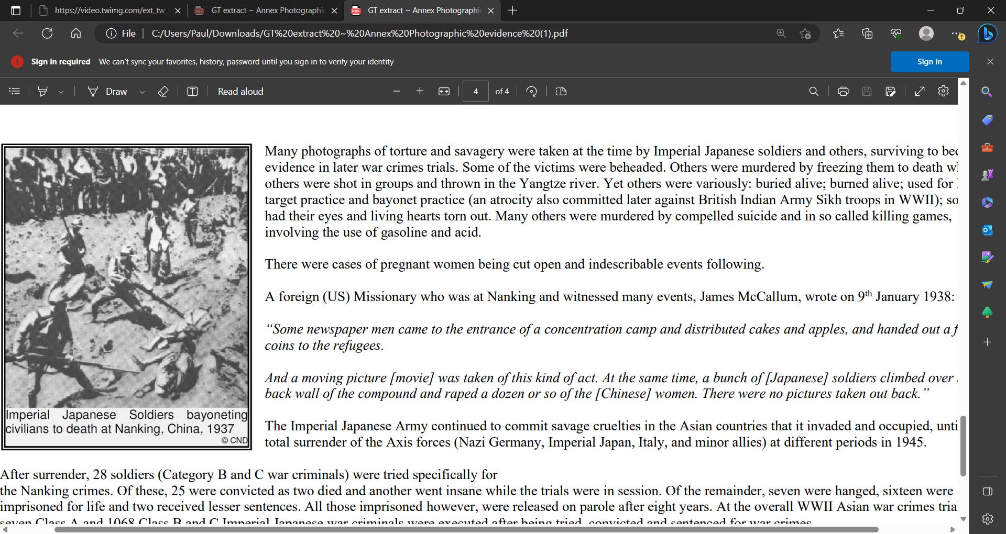
Task: Dismiss the sign in required banner
Action: tap(990, 62)
